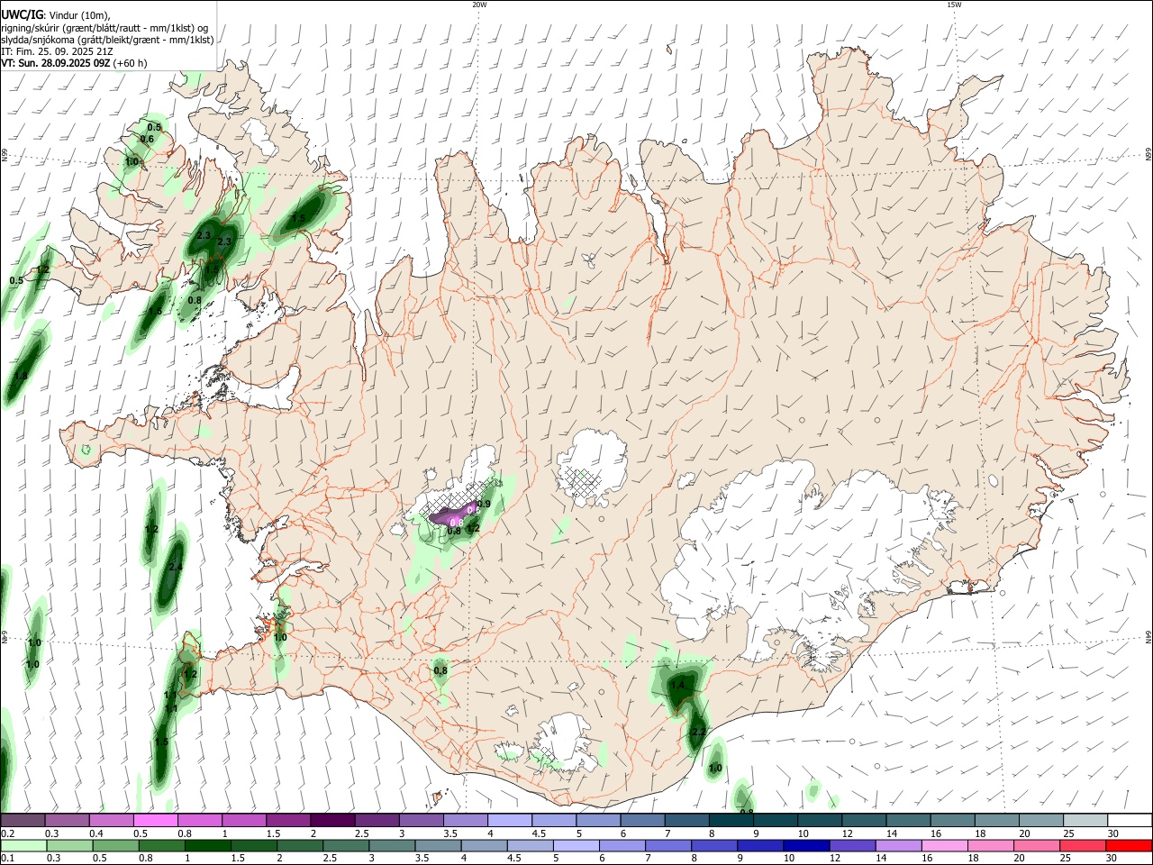
Task: Click the slydda/snjókoma legend description line
Action: click(x=107, y=40)
